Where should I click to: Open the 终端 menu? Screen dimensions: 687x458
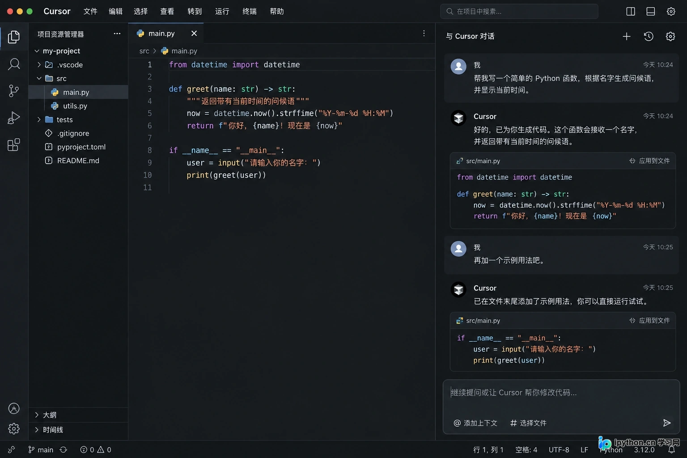point(250,11)
